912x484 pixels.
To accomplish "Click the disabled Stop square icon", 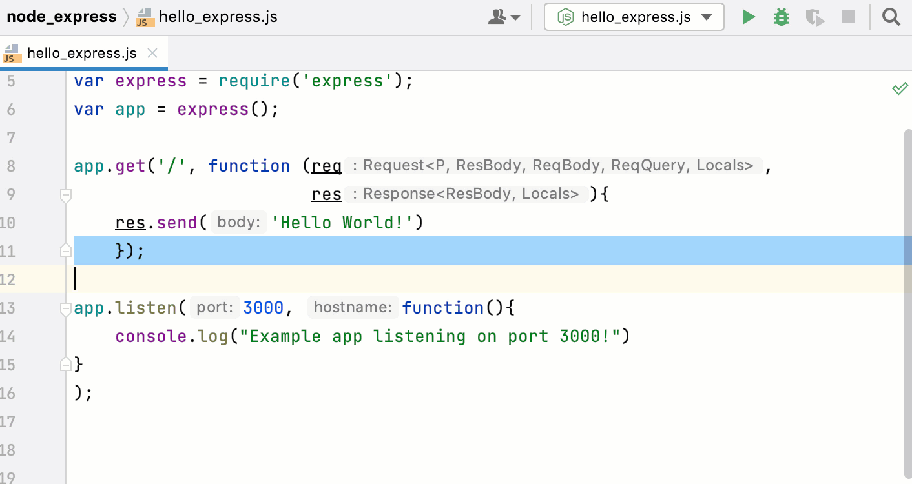I will pyautogui.click(x=848, y=17).
